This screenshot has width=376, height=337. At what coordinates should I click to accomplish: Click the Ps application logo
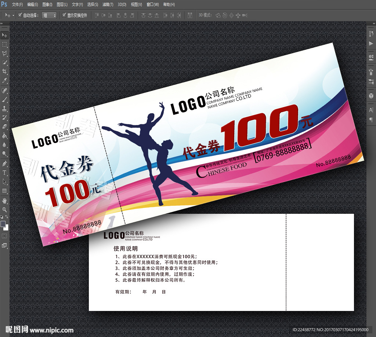click(4, 4)
